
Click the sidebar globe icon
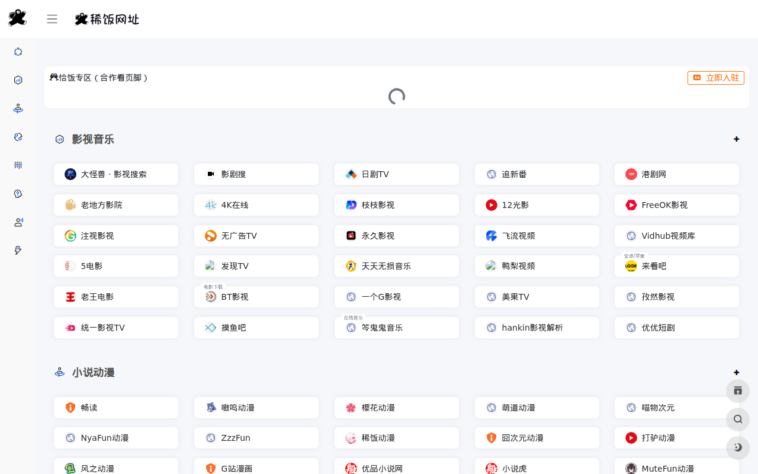pyautogui.click(x=18, y=137)
